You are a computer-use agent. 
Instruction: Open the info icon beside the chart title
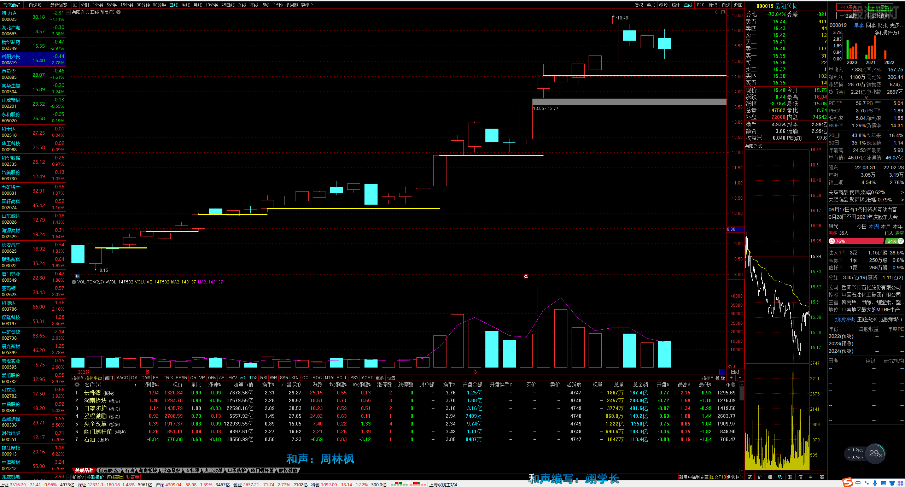pyautogui.click(x=119, y=12)
